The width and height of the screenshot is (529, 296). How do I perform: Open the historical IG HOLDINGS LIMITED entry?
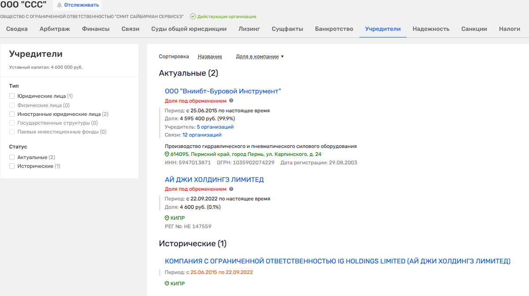point(337,261)
